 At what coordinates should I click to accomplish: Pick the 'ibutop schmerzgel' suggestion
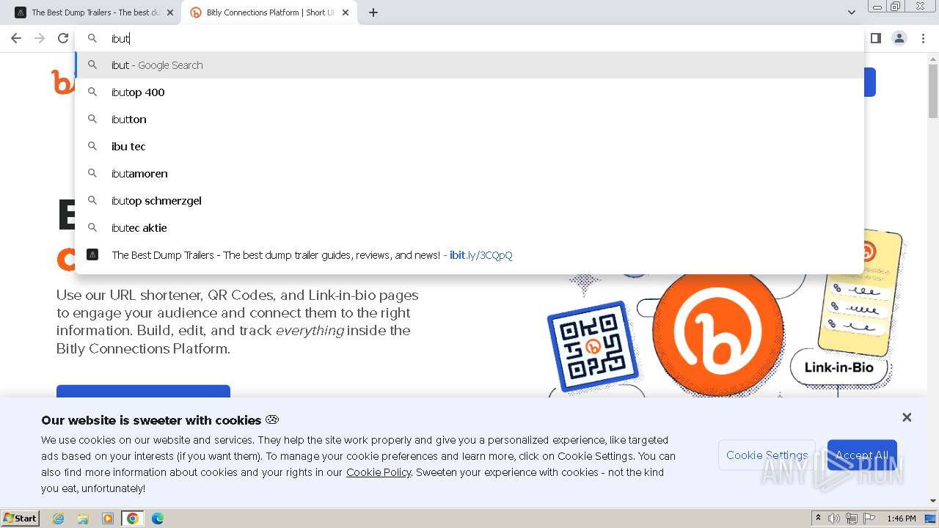tap(469, 201)
